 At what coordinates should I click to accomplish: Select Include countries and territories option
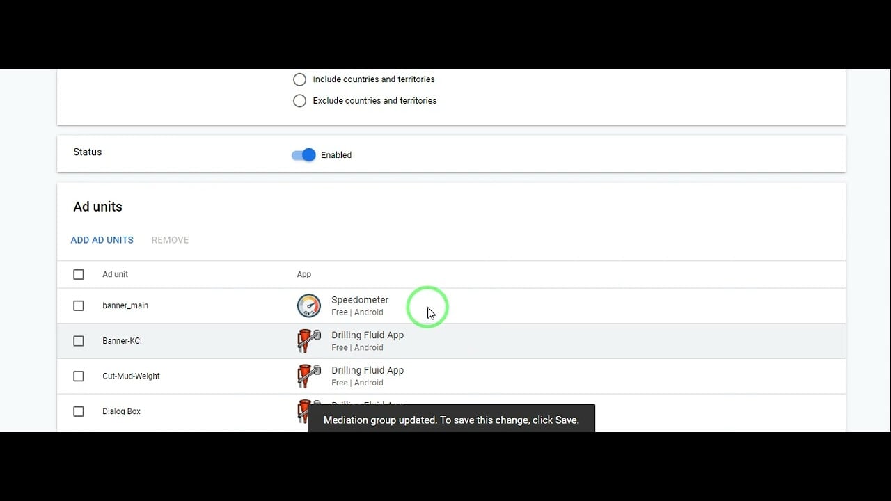300,79
